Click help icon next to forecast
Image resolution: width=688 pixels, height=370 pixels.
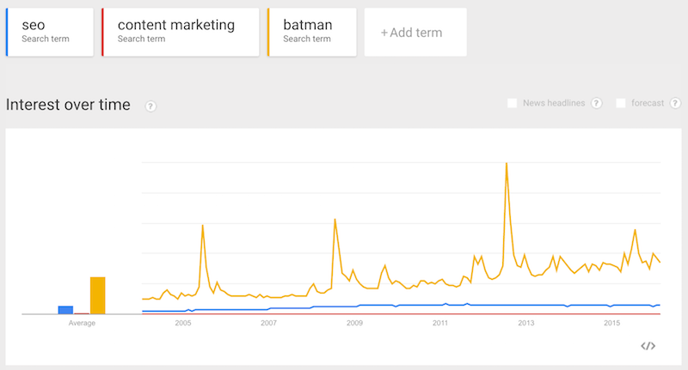coord(675,104)
